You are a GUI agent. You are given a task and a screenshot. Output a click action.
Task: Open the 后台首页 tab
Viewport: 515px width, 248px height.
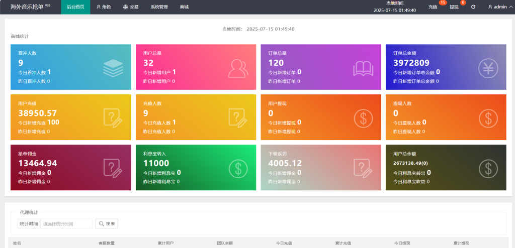[x=75, y=7]
